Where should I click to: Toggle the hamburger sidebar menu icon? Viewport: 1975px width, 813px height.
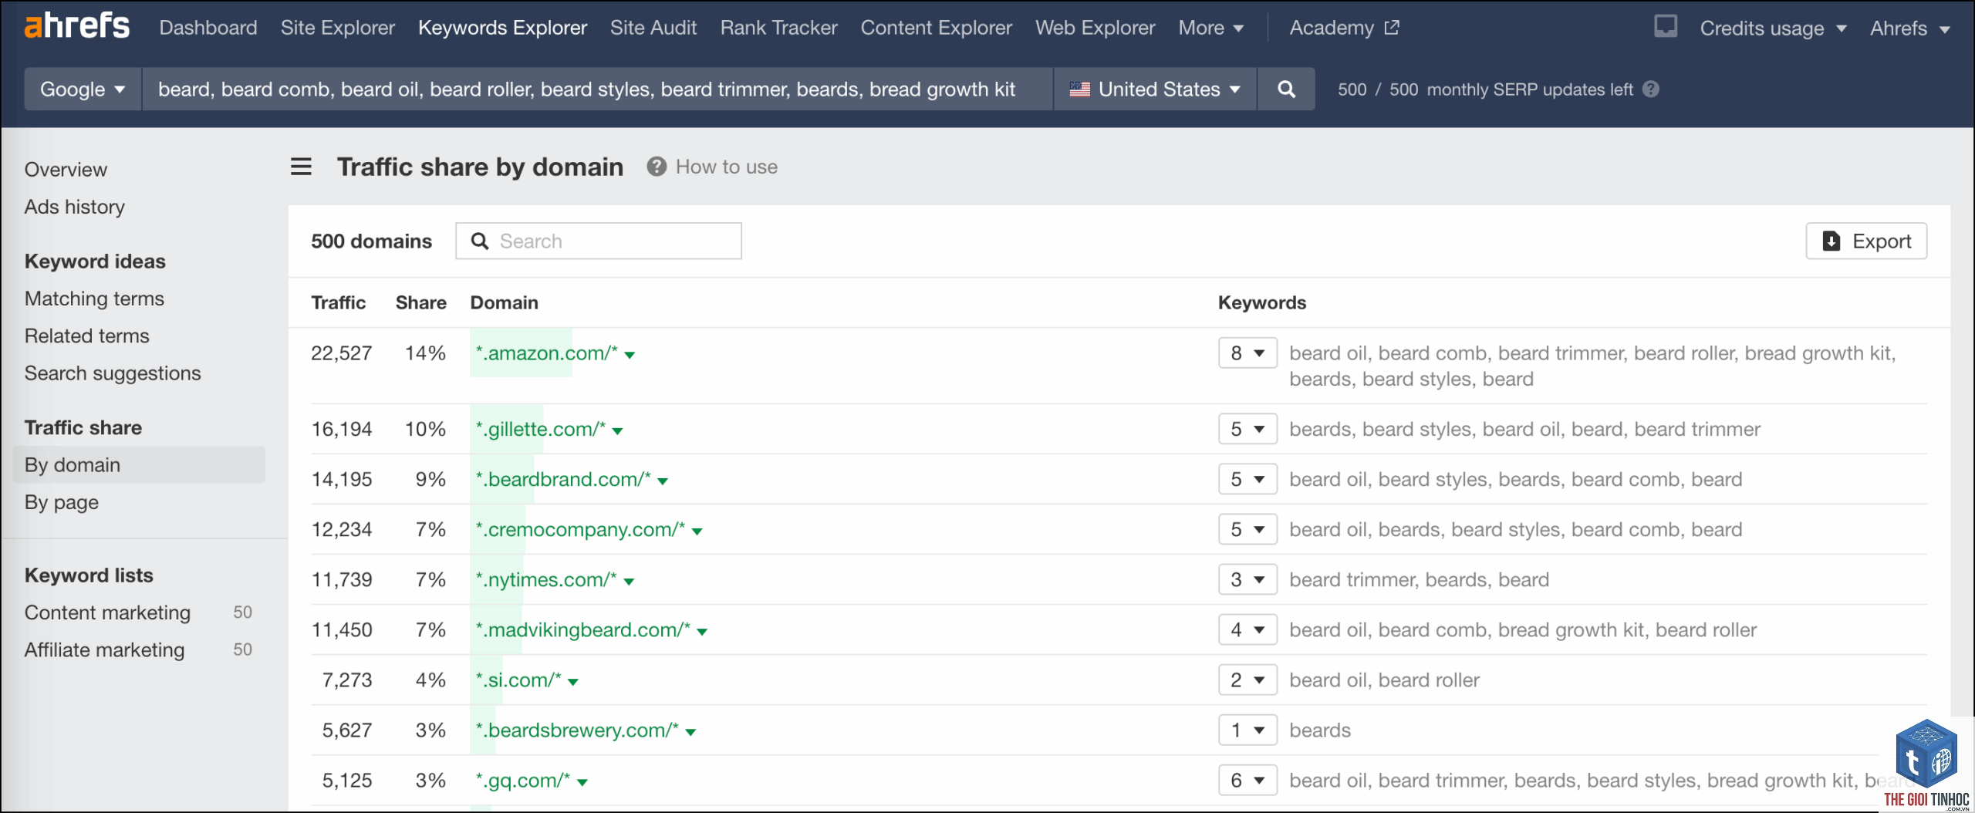point(301,167)
